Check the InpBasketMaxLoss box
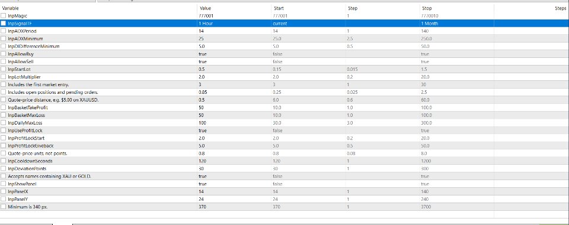This screenshot has height=225, width=569. click(x=4, y=115)
